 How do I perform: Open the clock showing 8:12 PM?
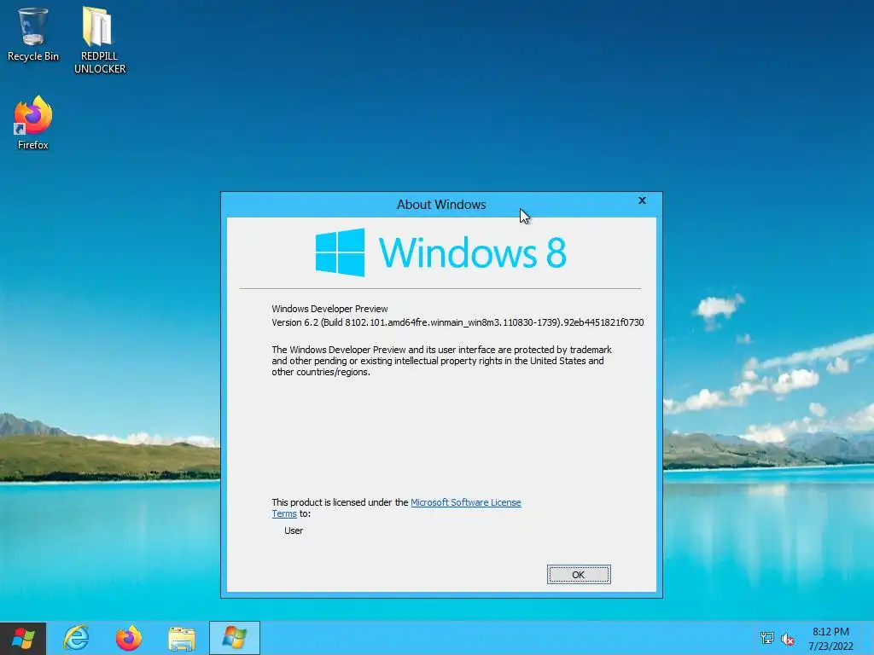(830, 639)
